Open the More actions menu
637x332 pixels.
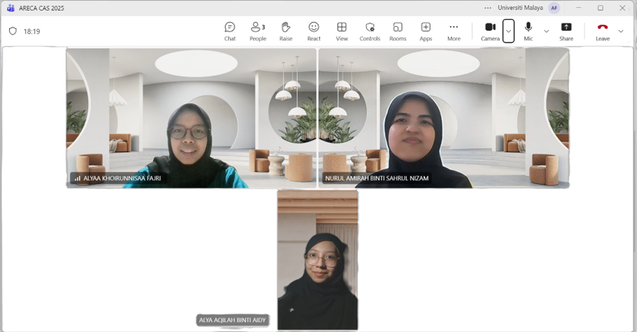point(454,31)
